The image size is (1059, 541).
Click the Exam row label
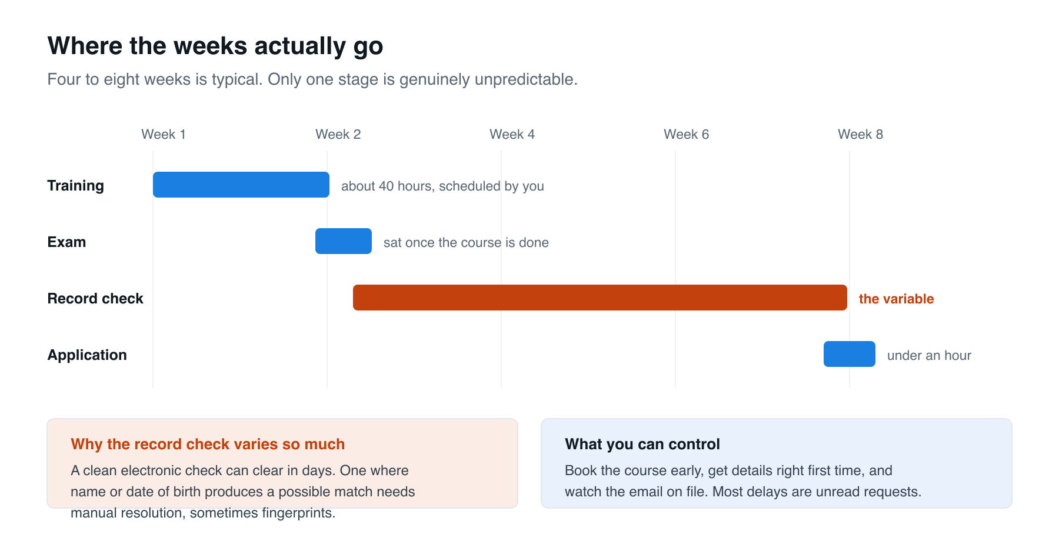click(x=67, y=242)
